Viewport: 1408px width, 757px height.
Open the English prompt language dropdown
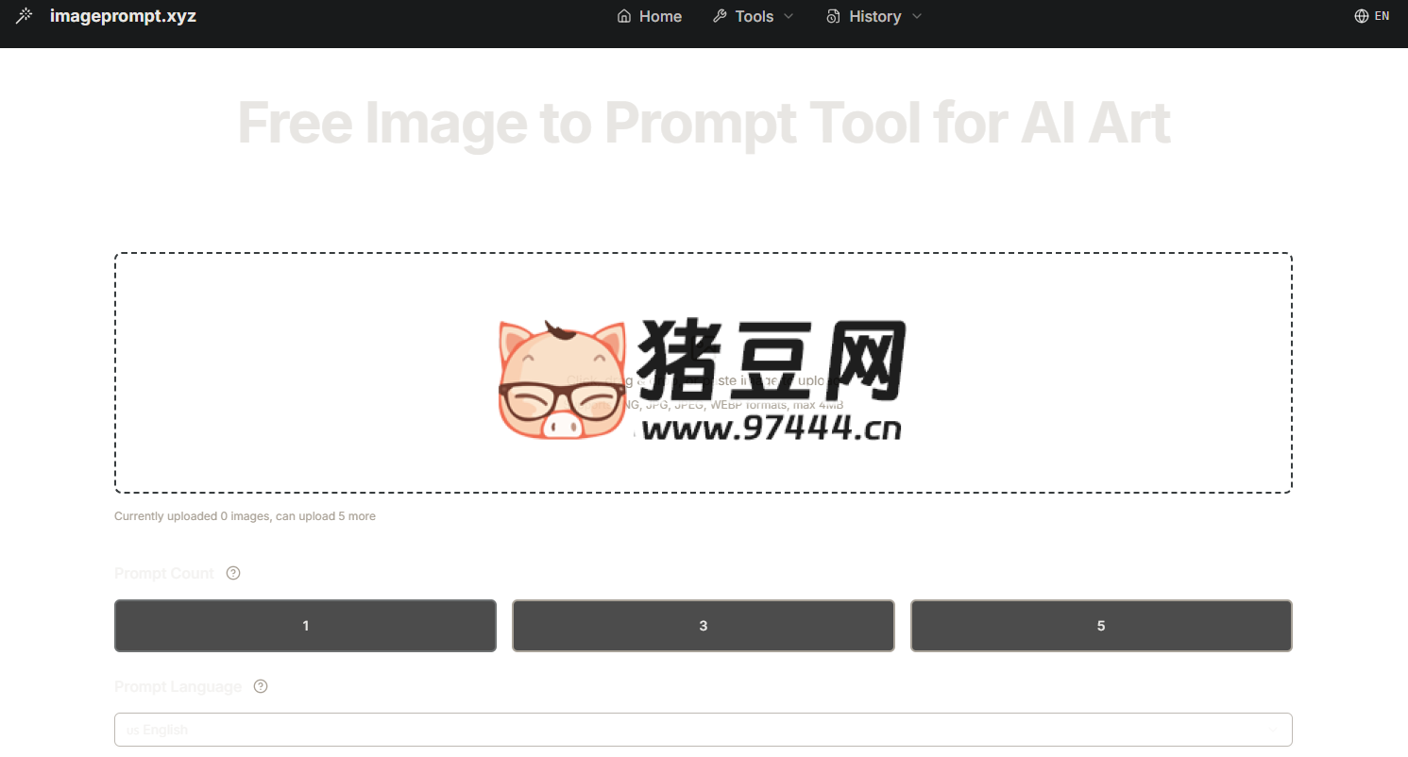[704, 730]
